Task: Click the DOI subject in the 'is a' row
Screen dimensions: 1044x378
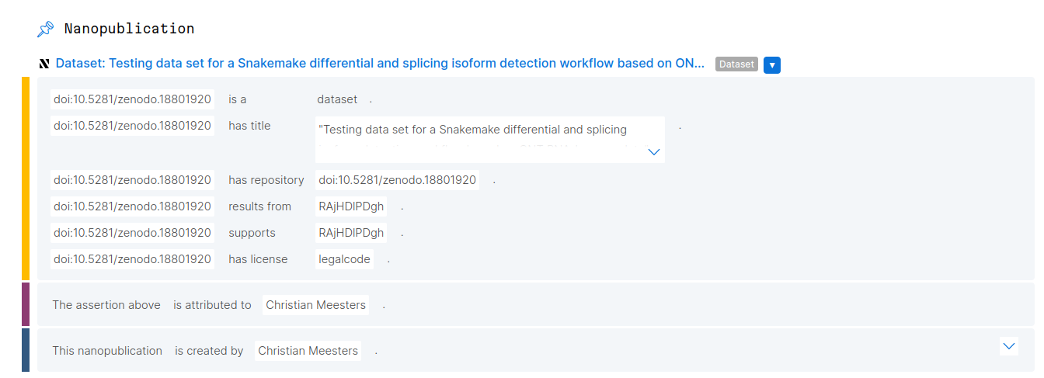Action: point(132,99)
